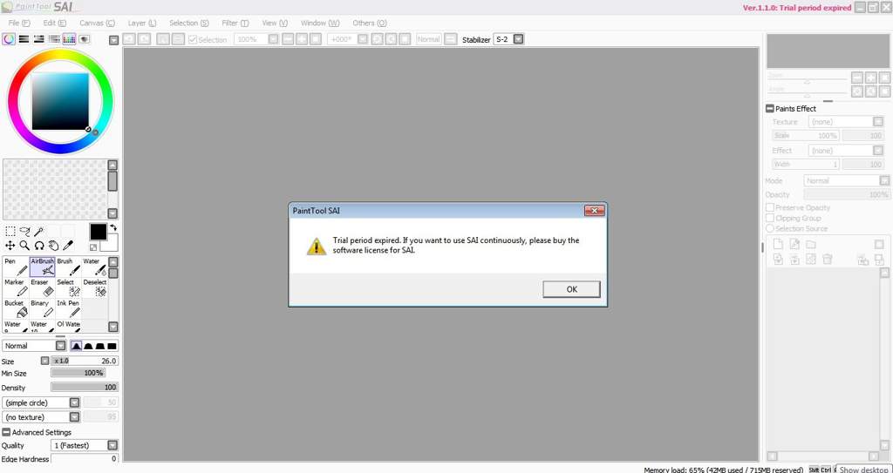Collapse the Advanced Settings section
Image resolution: width=893 pixels, height=473 pixels.
point(7,432)
